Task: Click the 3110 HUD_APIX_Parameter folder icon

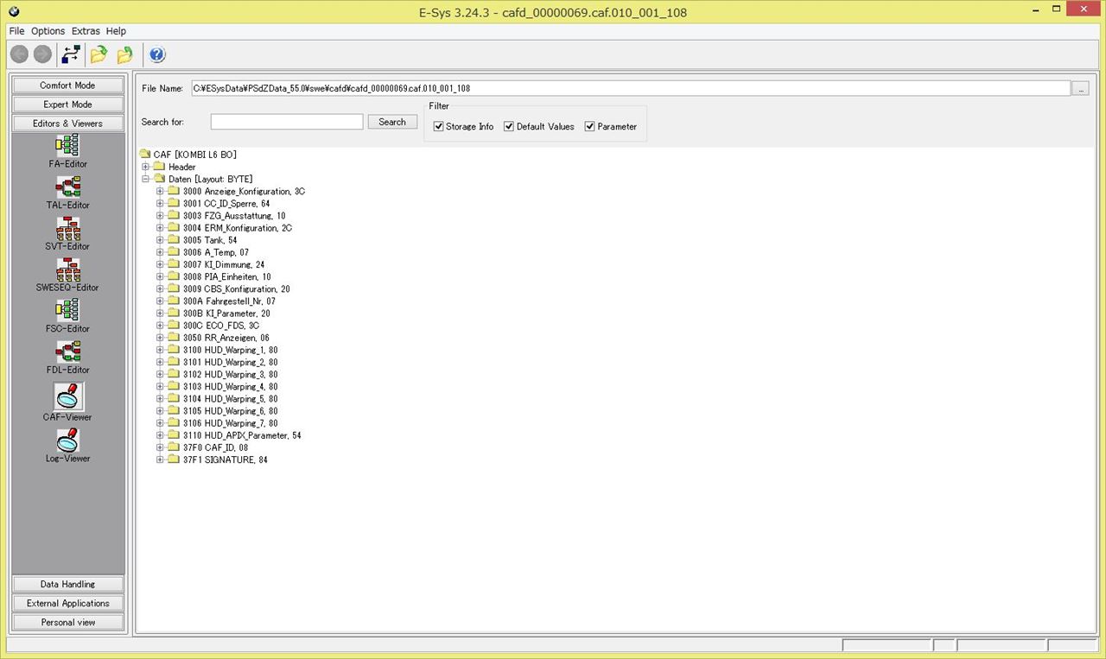Action: tap(174, 435)
